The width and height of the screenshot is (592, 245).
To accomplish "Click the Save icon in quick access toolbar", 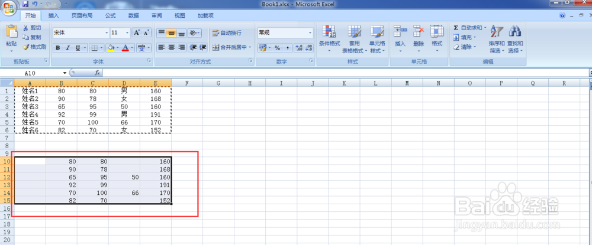I will (25, 4).
